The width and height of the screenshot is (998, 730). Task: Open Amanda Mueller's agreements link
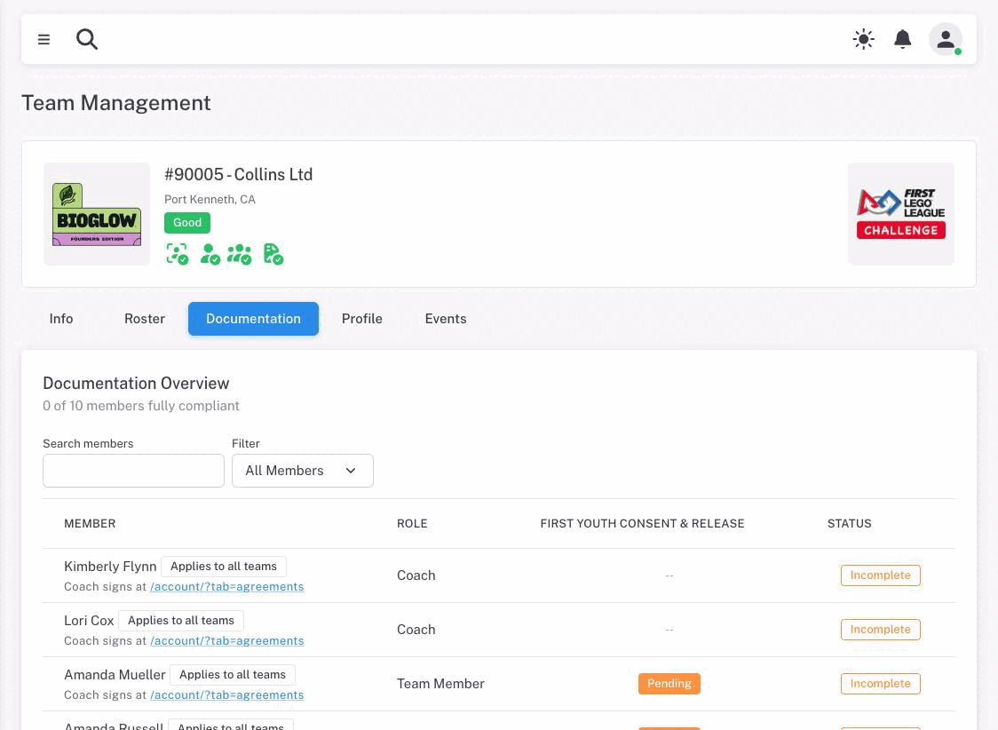227,695
